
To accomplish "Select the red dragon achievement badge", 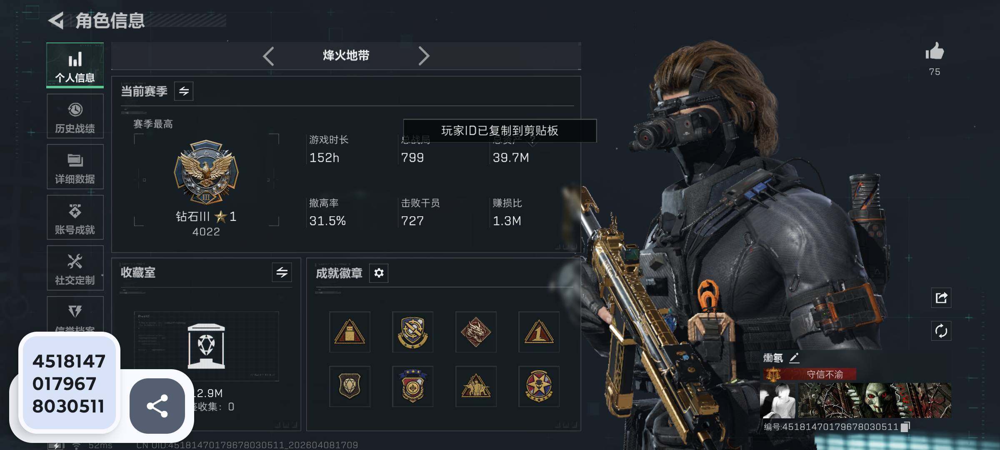I will click(x=476, y=332).
